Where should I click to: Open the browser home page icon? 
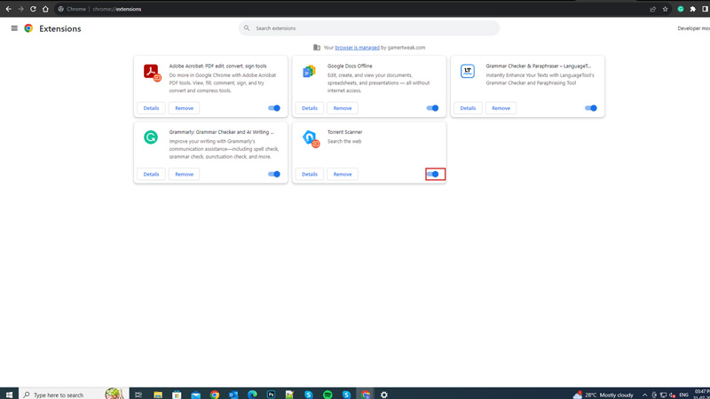tap(45, 9)
